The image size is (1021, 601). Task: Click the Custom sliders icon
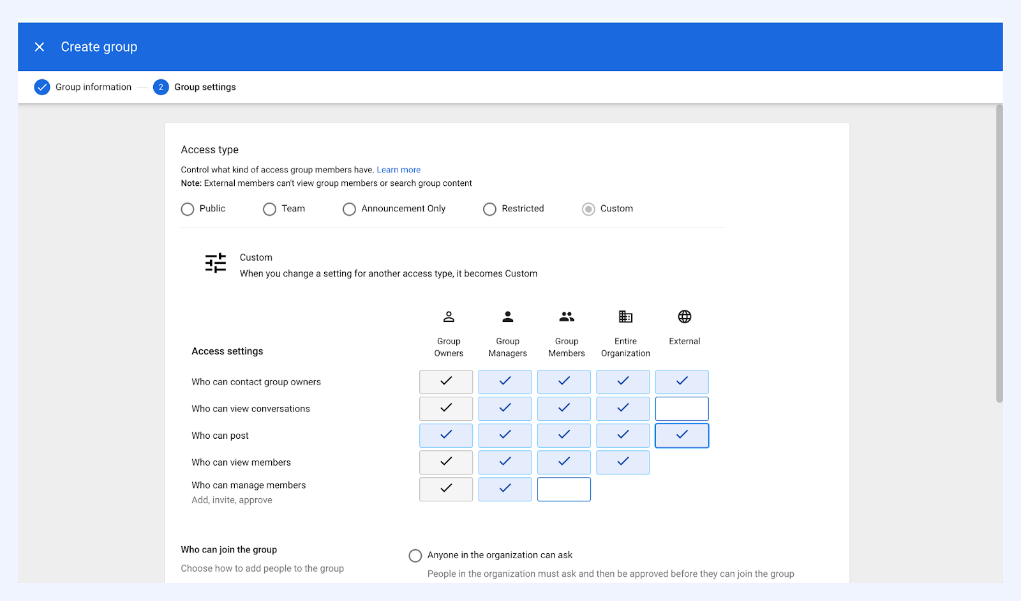pos(216,262)
